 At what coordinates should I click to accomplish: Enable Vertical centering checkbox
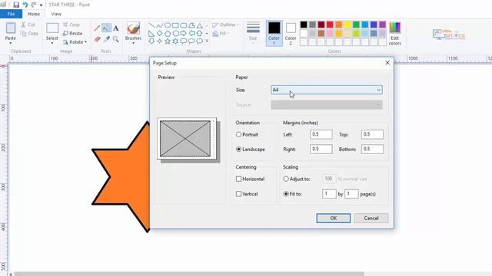(239, 194)
